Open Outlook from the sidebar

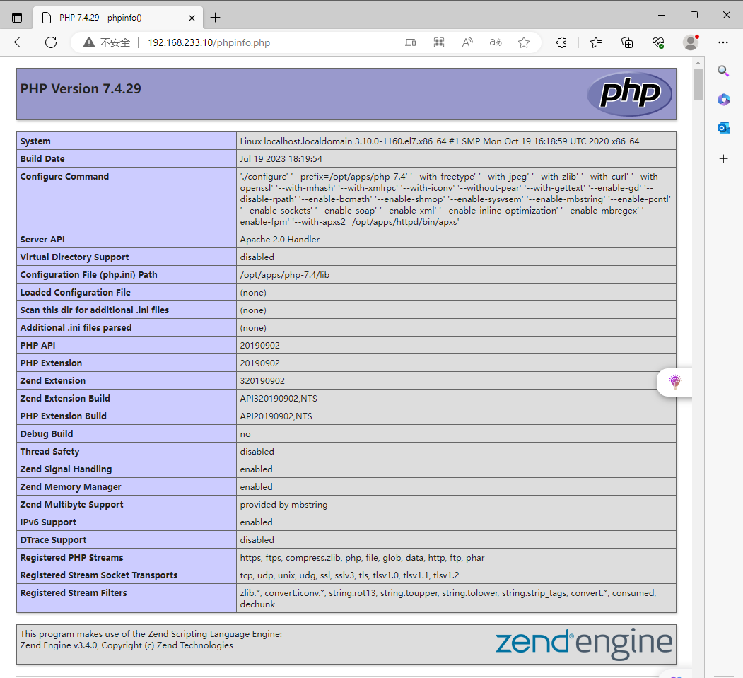[x=723, y=128]
